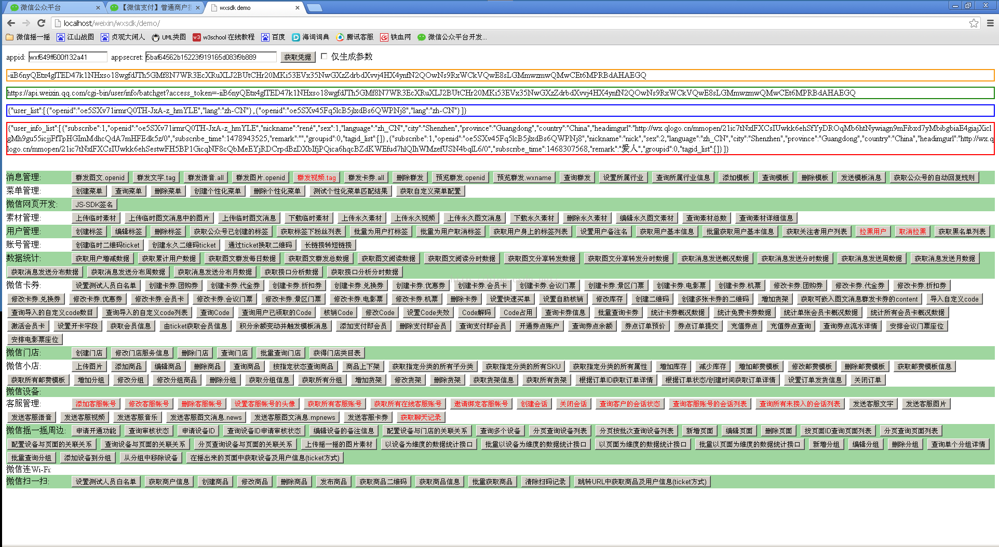Click 导入自定义code button
The height and width of the screenshot is (547, 999).
click(954, 299)
